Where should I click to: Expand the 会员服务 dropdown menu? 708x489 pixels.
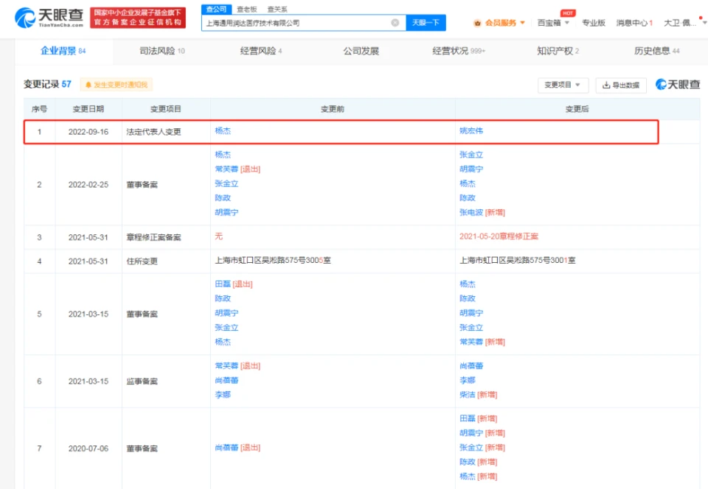523,23
